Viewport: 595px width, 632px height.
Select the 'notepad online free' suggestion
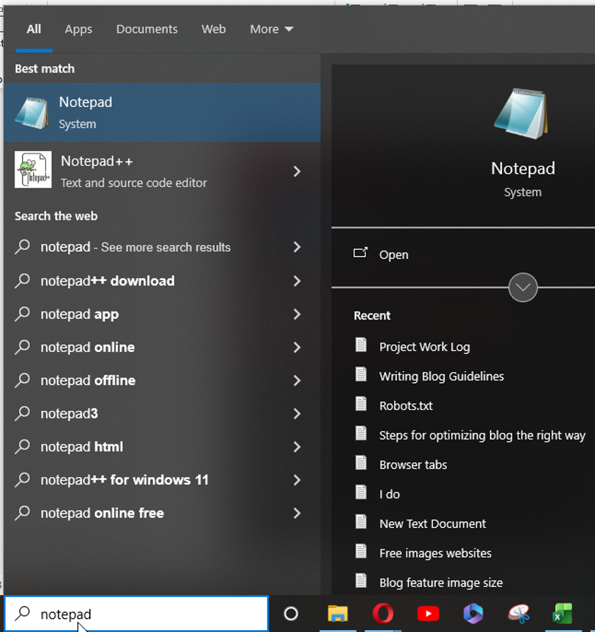pos(162,513)
